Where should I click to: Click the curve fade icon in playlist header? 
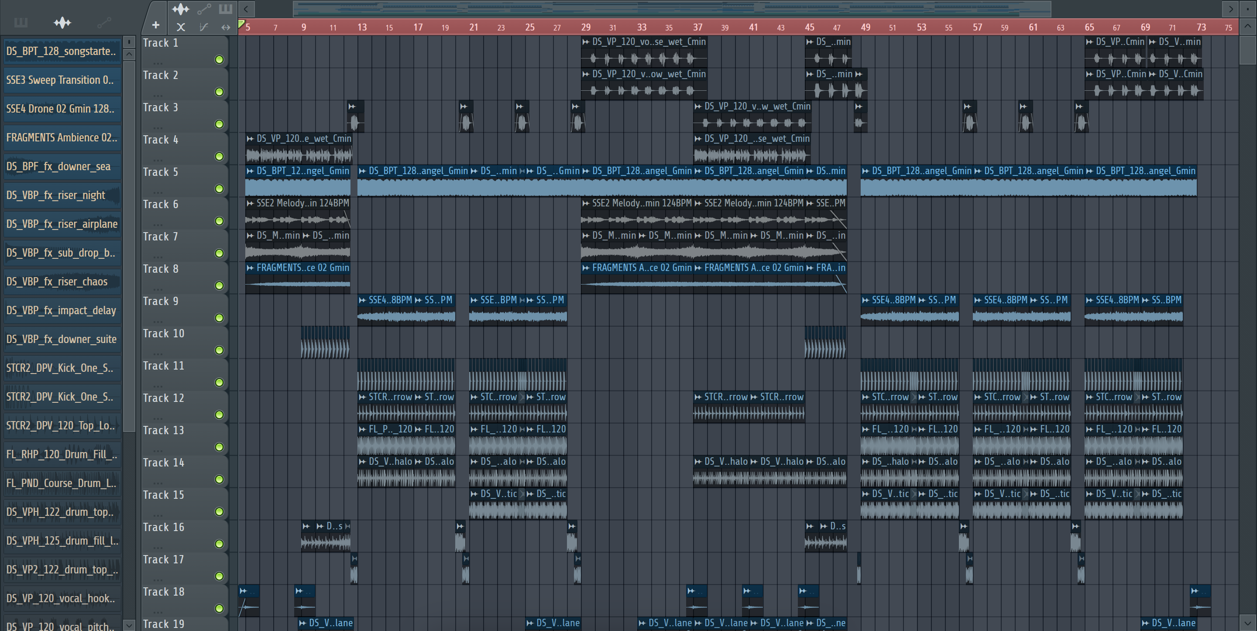click(x=204, y=27)
